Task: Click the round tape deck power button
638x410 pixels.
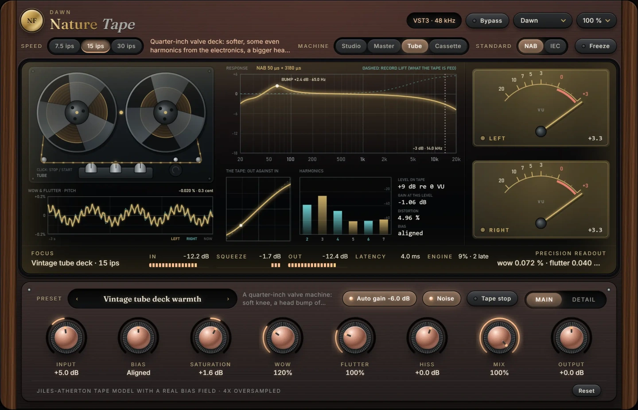Action: [x=175, y=170]
